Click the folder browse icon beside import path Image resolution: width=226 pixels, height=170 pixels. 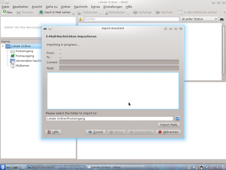(178, 118)
